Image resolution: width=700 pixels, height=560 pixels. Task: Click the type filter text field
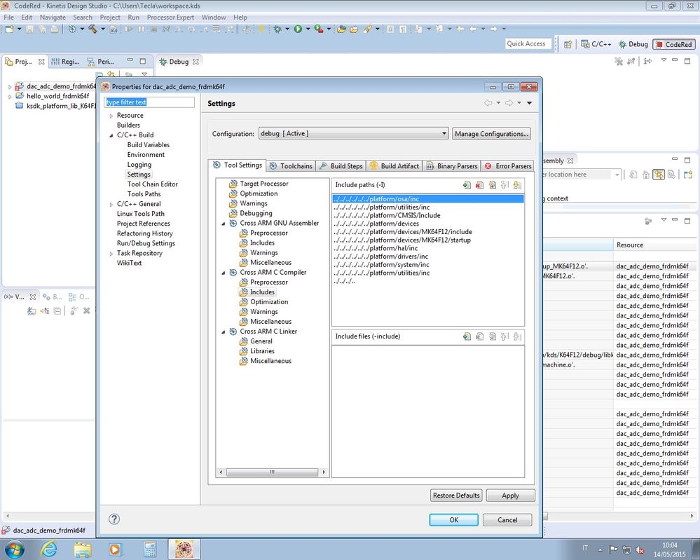tap(149, 102)
